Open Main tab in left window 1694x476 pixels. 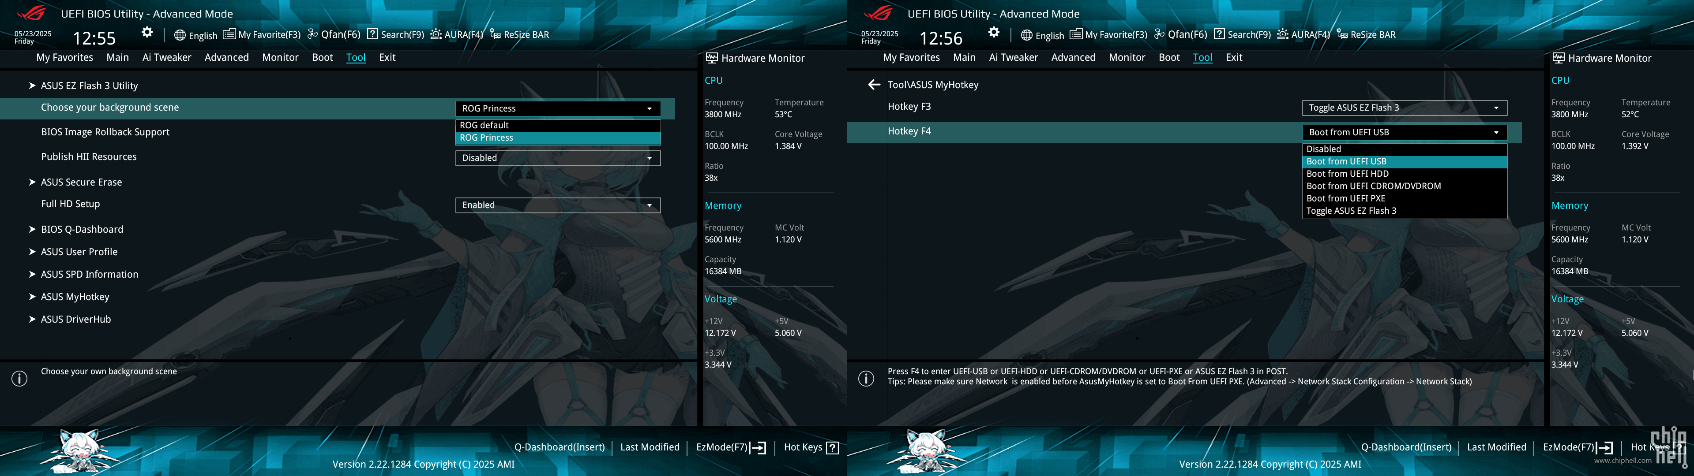[x=118, y=57]
